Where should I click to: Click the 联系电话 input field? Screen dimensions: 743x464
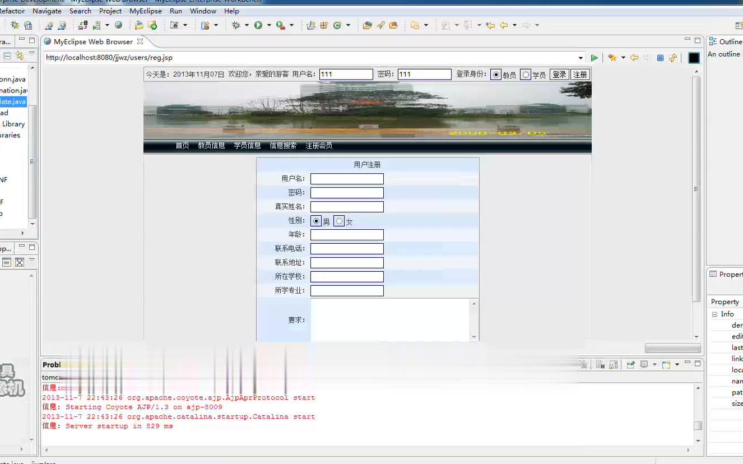(347, 249)
